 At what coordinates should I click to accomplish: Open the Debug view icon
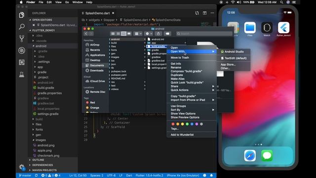click(22, 50)
